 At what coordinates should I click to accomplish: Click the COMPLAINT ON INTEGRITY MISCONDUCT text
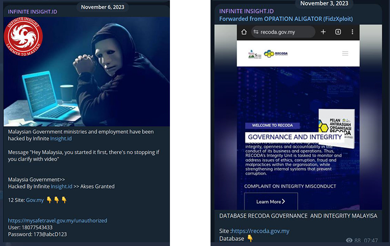tap(290, 186)
